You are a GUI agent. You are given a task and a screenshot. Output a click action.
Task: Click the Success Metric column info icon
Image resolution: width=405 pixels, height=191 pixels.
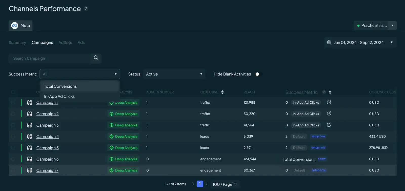pos(324,92)
